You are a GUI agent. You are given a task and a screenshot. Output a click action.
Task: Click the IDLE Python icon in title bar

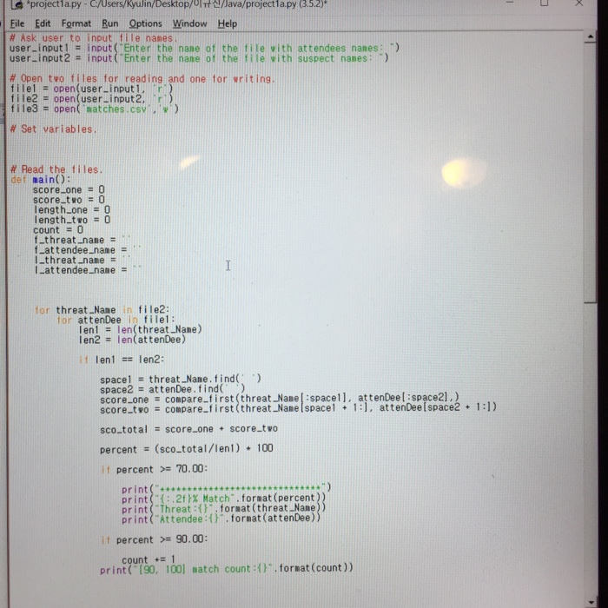(x=17, y=5)
